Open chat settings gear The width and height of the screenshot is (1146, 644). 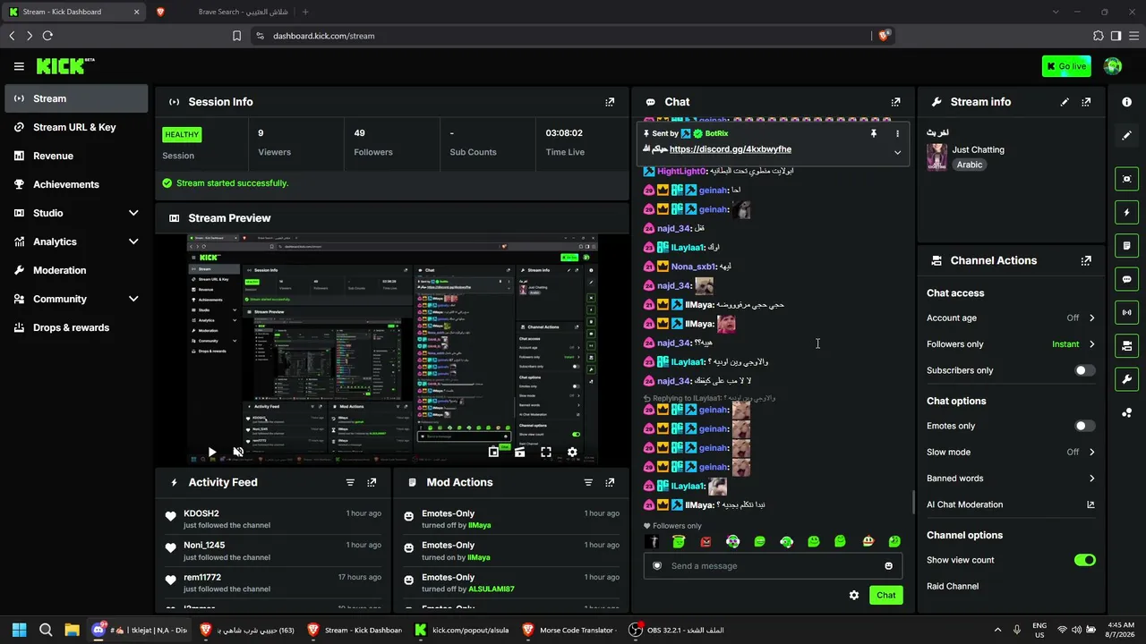point(854,595)
